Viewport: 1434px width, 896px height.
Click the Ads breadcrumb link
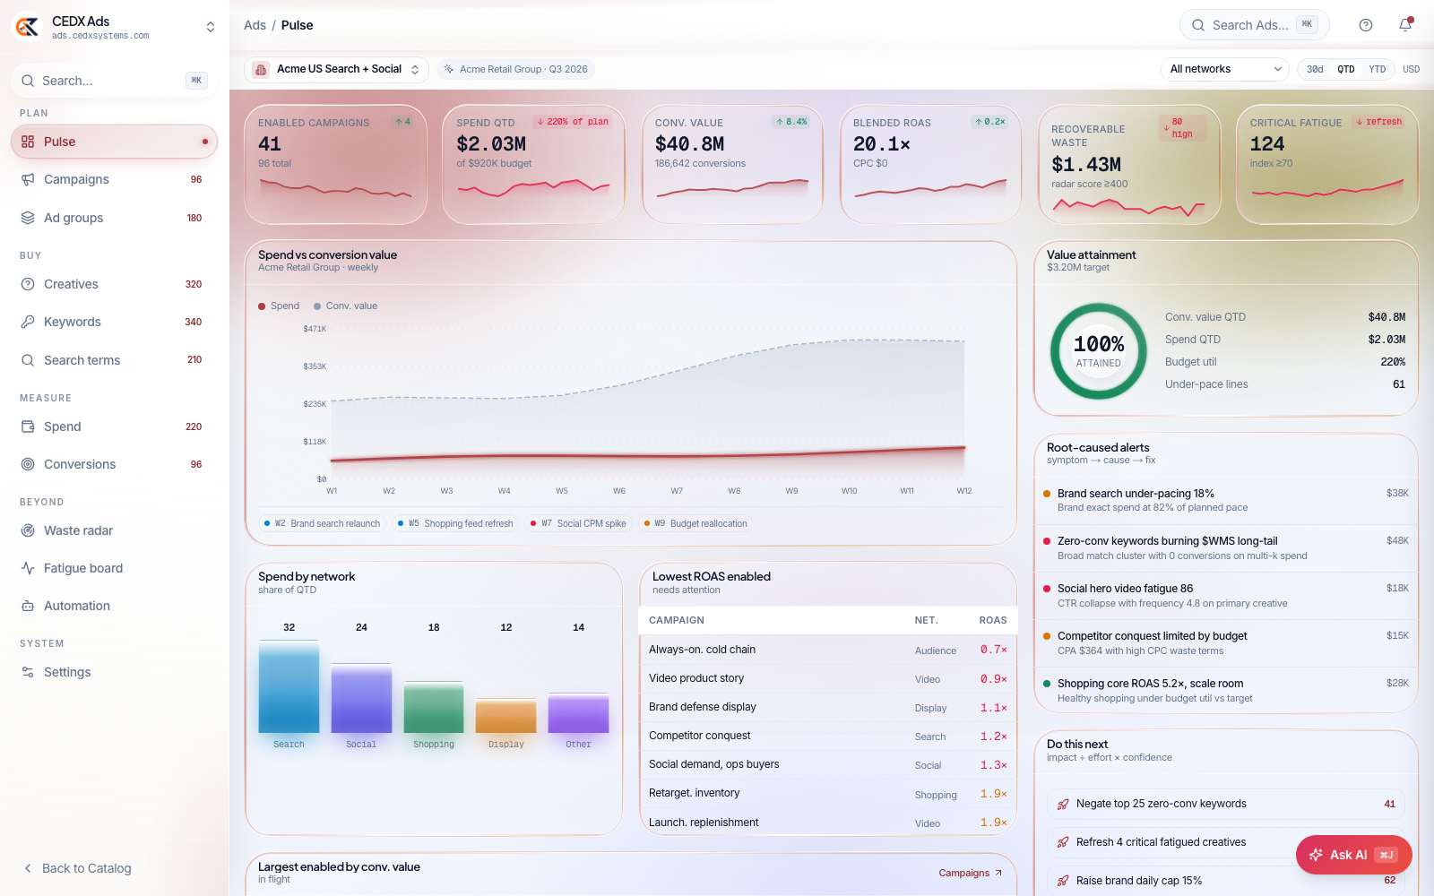255,25
